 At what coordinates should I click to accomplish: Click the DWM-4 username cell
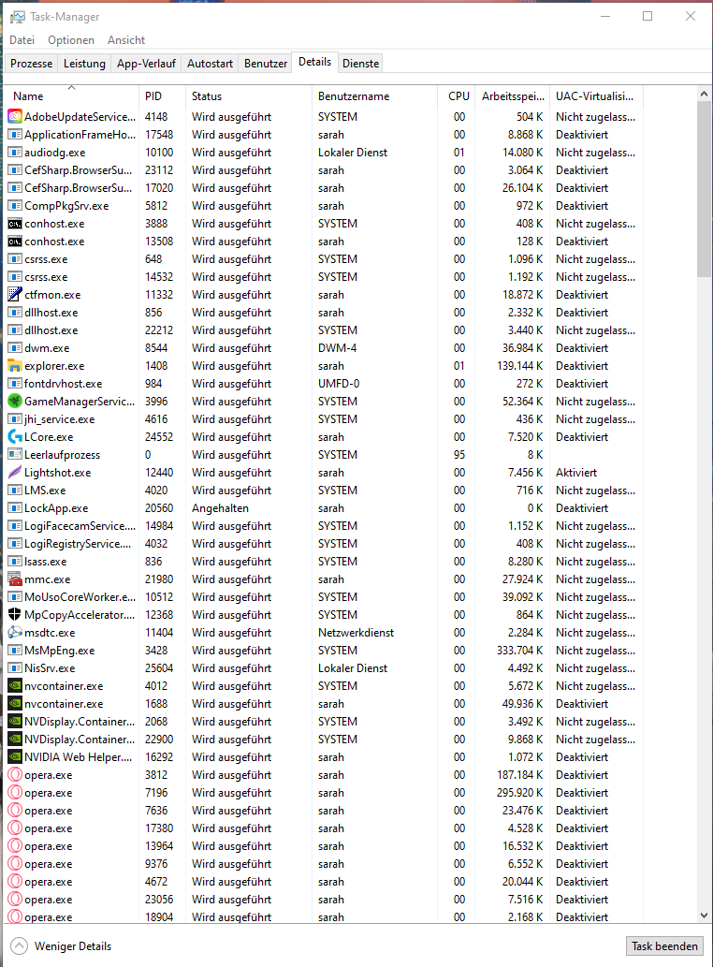tap(337, 348)
